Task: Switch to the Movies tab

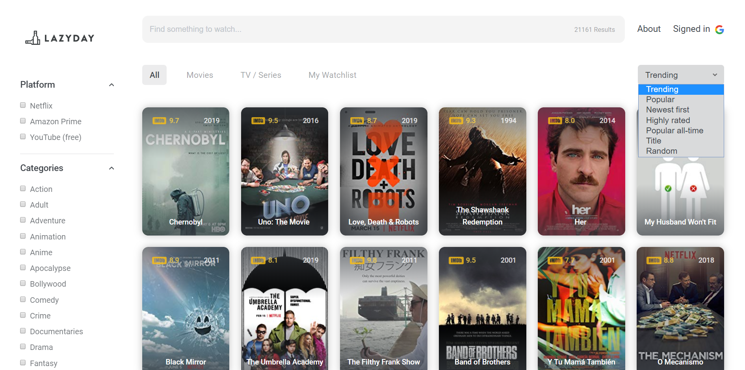Action: [200, 75]
